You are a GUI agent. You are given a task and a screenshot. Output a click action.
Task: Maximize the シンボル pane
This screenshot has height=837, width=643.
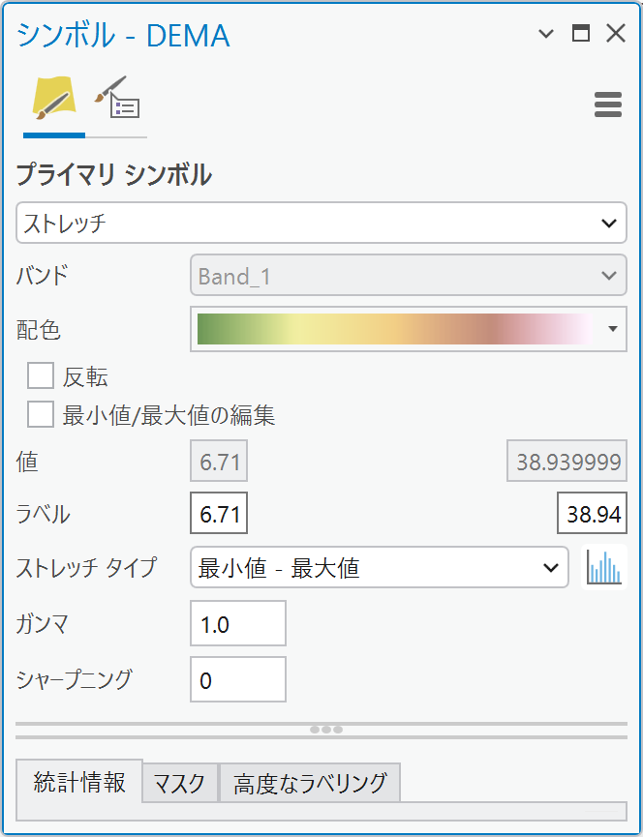581,35
